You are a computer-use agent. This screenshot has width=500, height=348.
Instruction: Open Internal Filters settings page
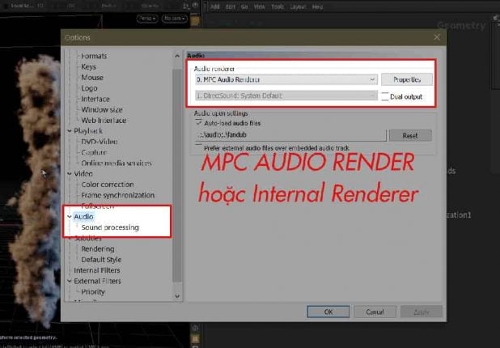click(x=97, y=270)
